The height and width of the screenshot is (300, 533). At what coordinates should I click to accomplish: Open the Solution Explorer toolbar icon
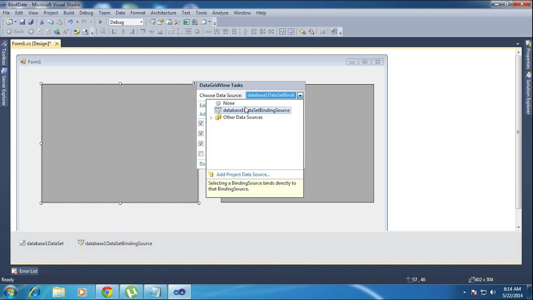click(x=152, y=22)
